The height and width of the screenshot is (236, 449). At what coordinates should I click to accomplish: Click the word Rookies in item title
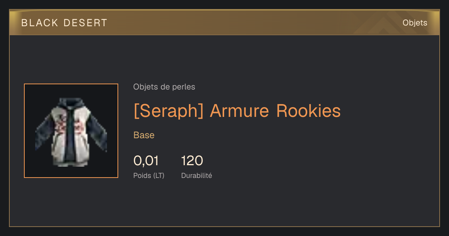(309, 111)
